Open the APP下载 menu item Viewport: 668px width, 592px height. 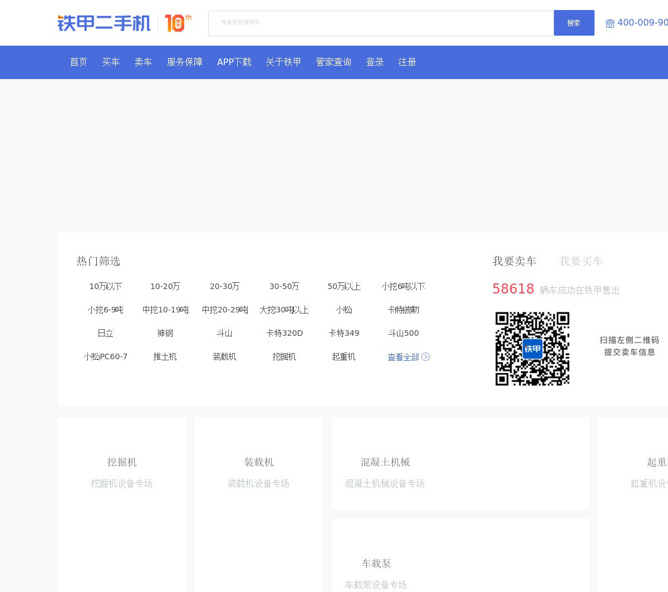[234, 62]
